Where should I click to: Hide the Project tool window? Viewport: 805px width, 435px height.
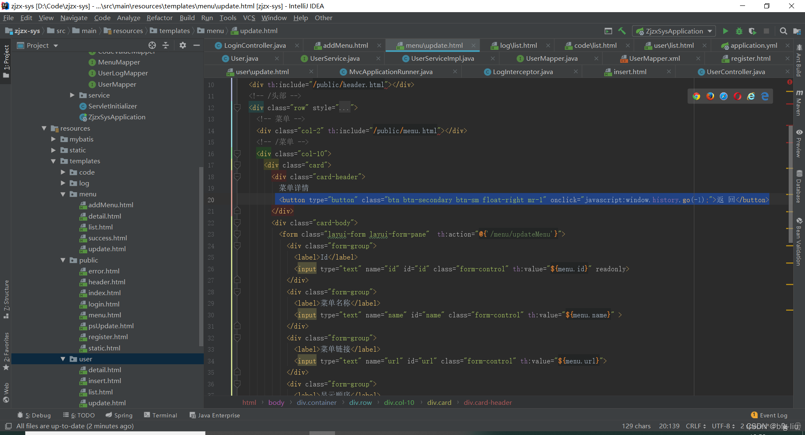196,45
